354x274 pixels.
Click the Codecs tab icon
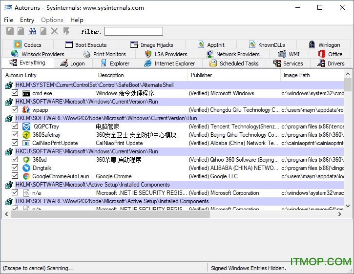pyautogui.click(x=18, y=44)
